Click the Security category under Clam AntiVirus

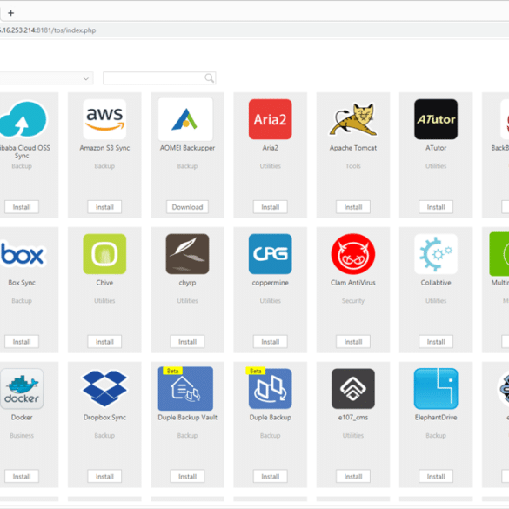click(x=353, y=301)
